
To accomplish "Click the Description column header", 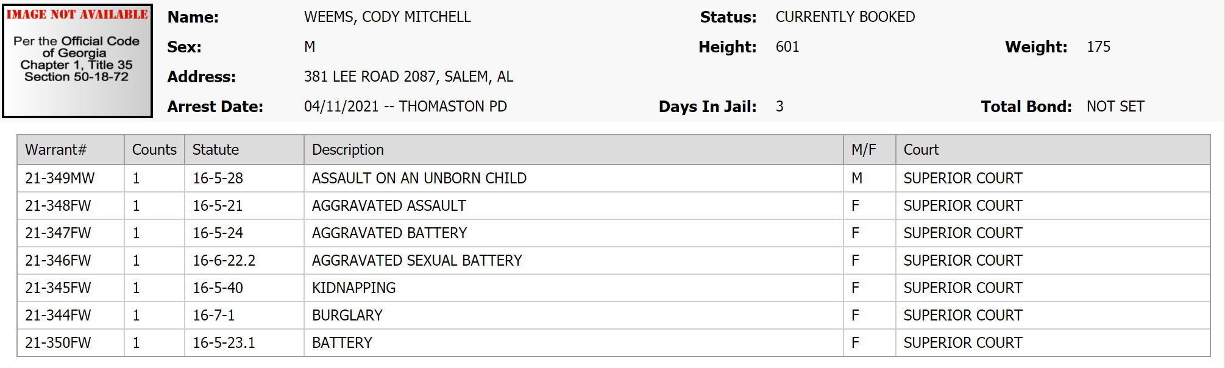I will pos(348,150).
